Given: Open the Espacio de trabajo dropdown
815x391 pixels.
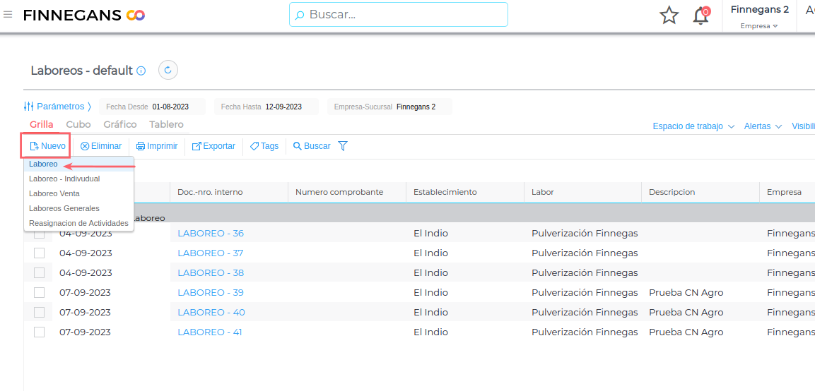Looking at the screenshot, I should 693,126.
